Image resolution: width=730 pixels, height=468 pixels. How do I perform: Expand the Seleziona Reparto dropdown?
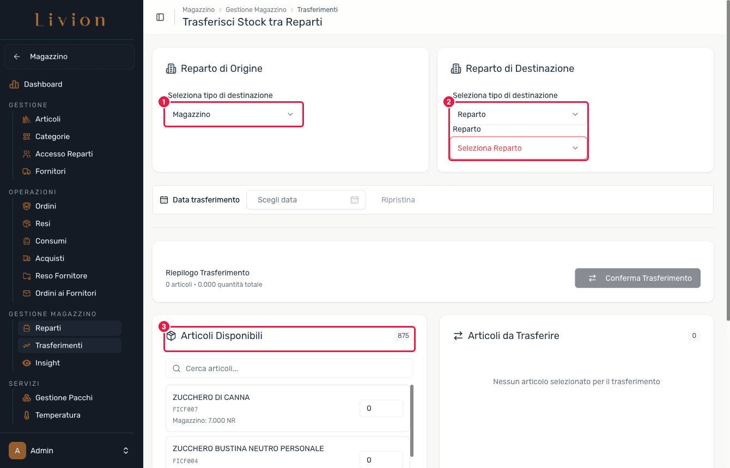[x=518, y=148]
